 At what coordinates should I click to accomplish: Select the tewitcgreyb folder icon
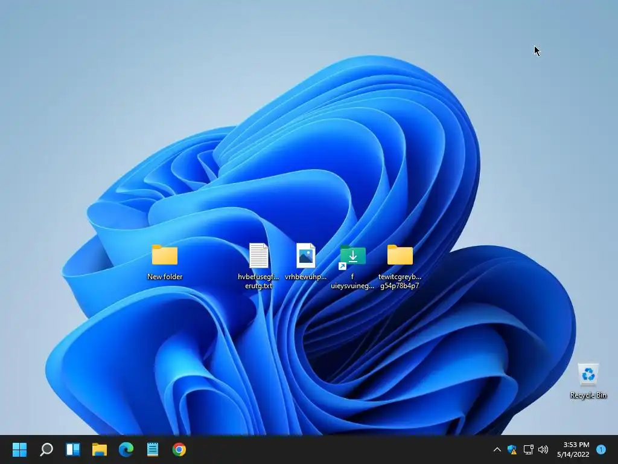pos(400,255)
